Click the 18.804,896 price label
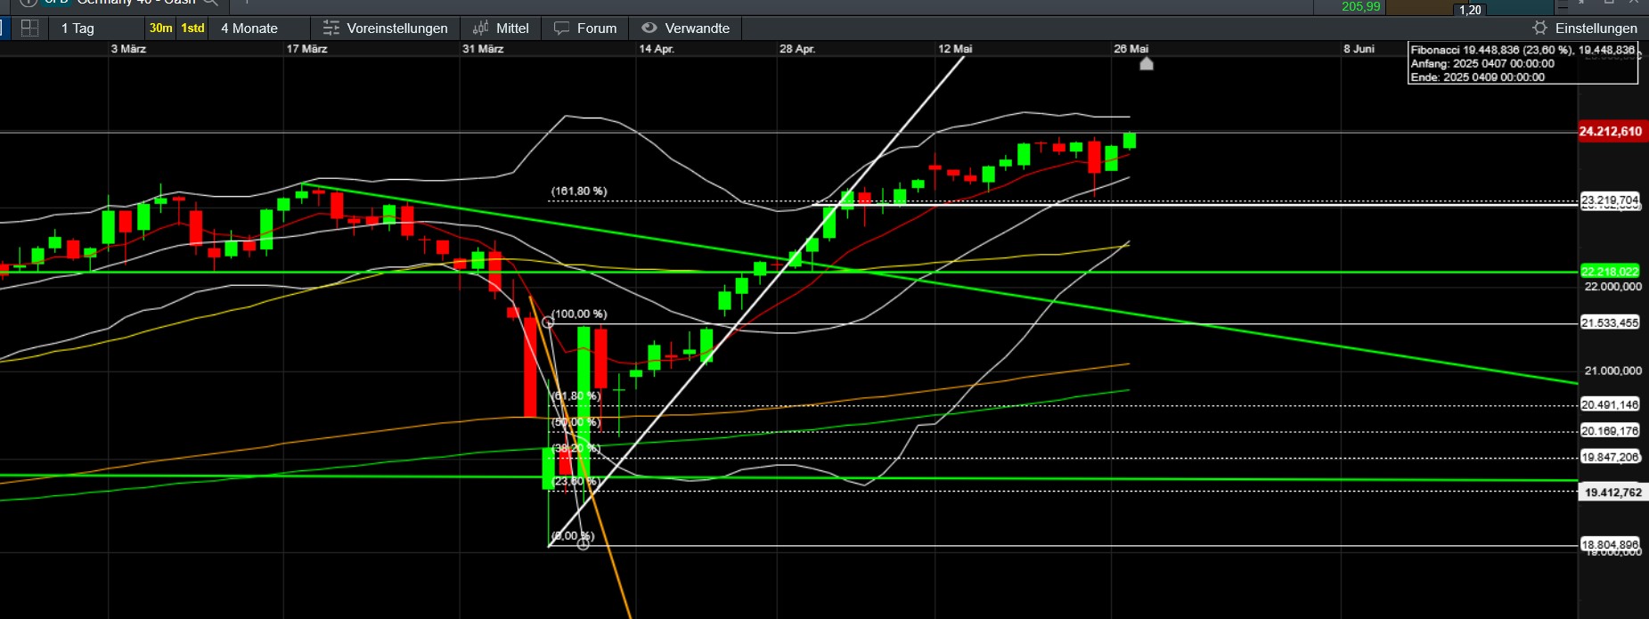 pyautogui.click(x=1610, y=544)
